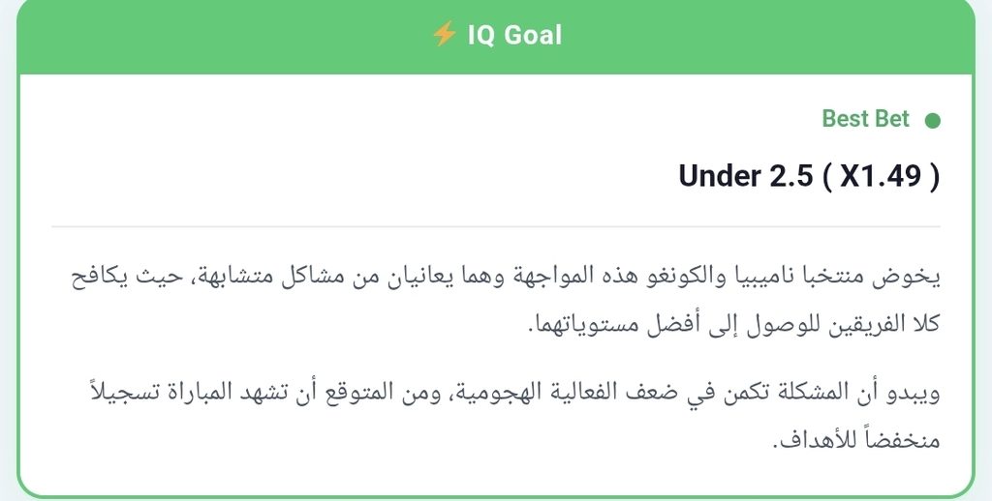Click the Best Bet label

(865, 118)
